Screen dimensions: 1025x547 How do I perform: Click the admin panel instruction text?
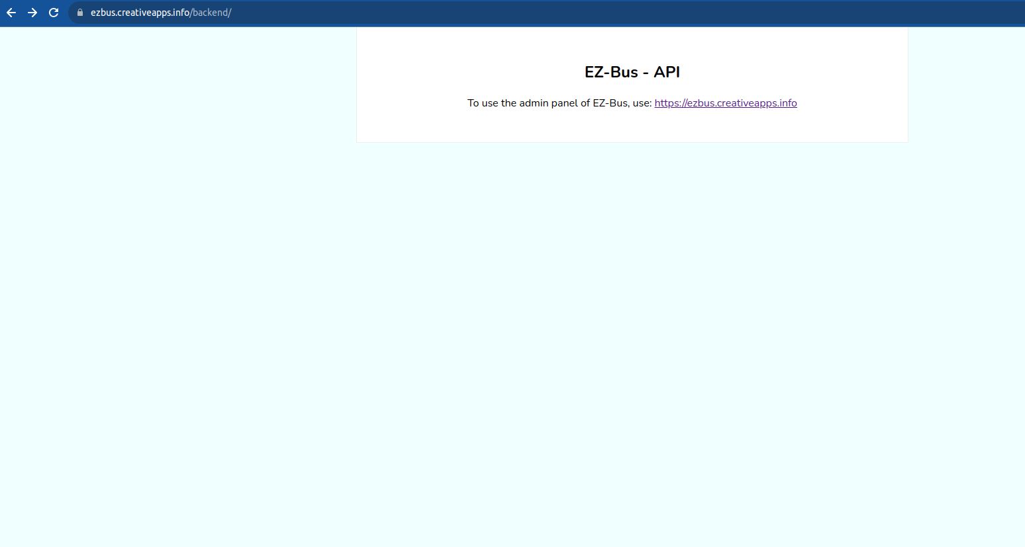pos(560,103)
